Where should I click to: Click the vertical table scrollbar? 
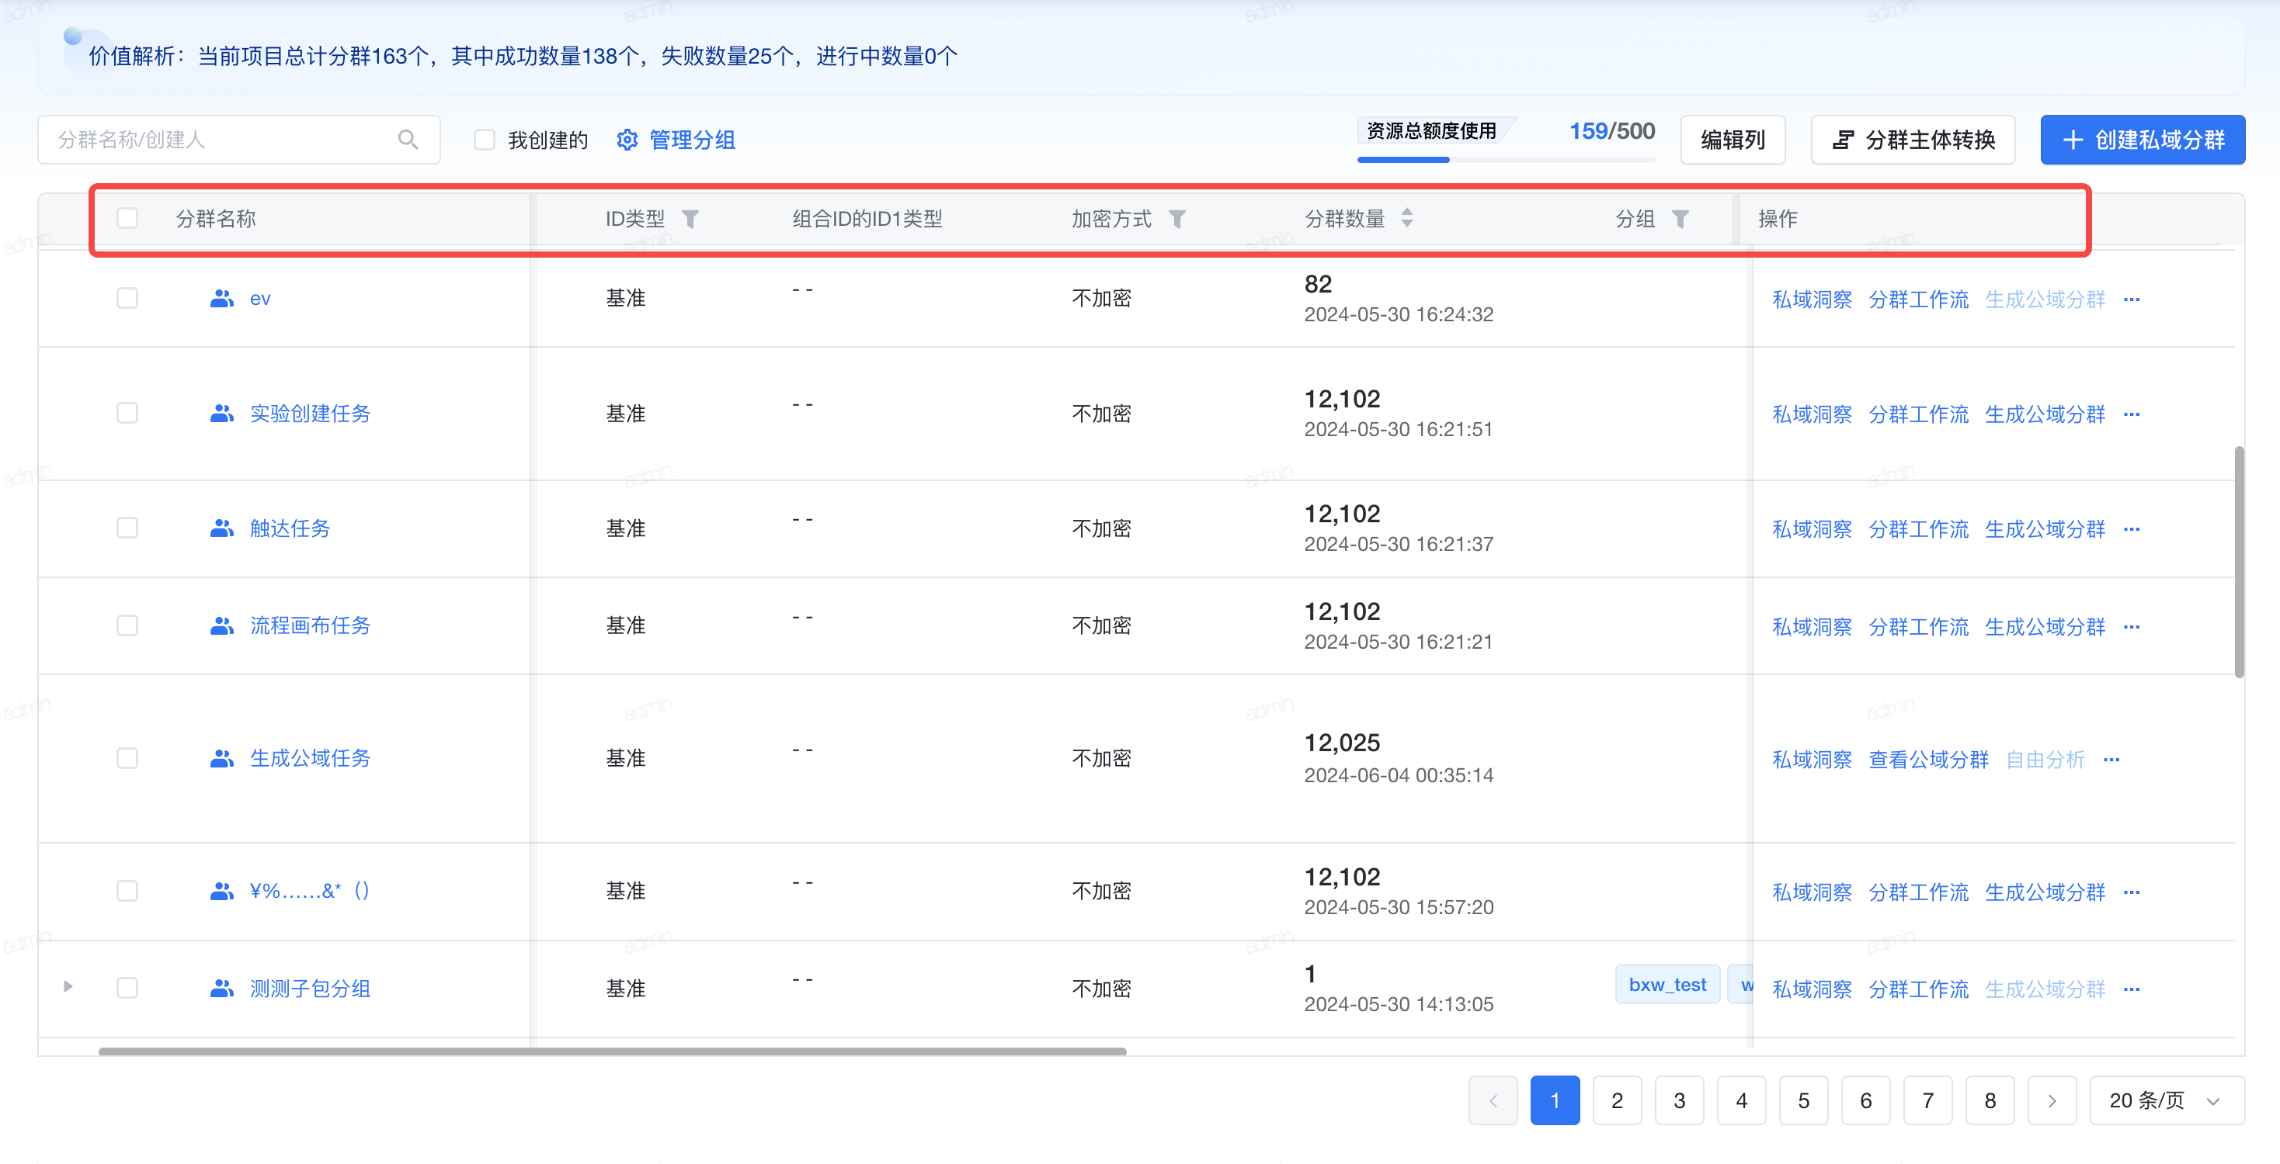pyautogui.click(x=2238, y=563)
